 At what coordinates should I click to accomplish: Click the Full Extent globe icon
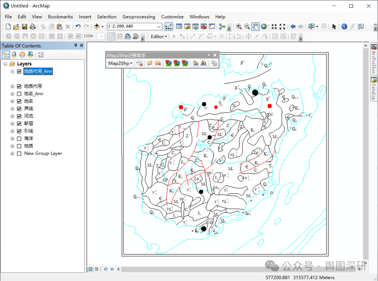[264, 27]
